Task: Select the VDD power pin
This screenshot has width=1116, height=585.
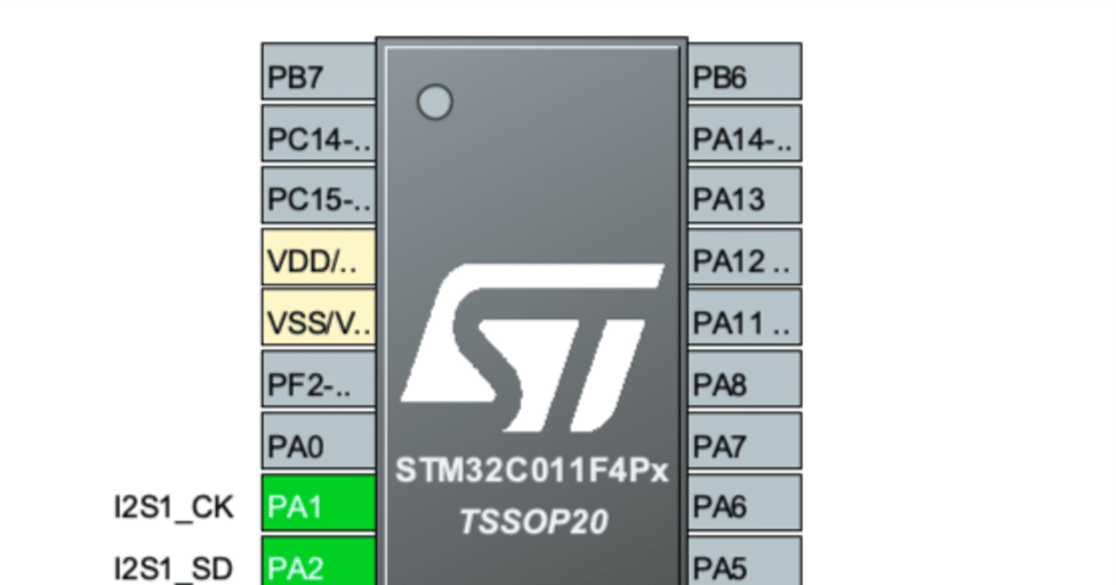Action: 317,258
